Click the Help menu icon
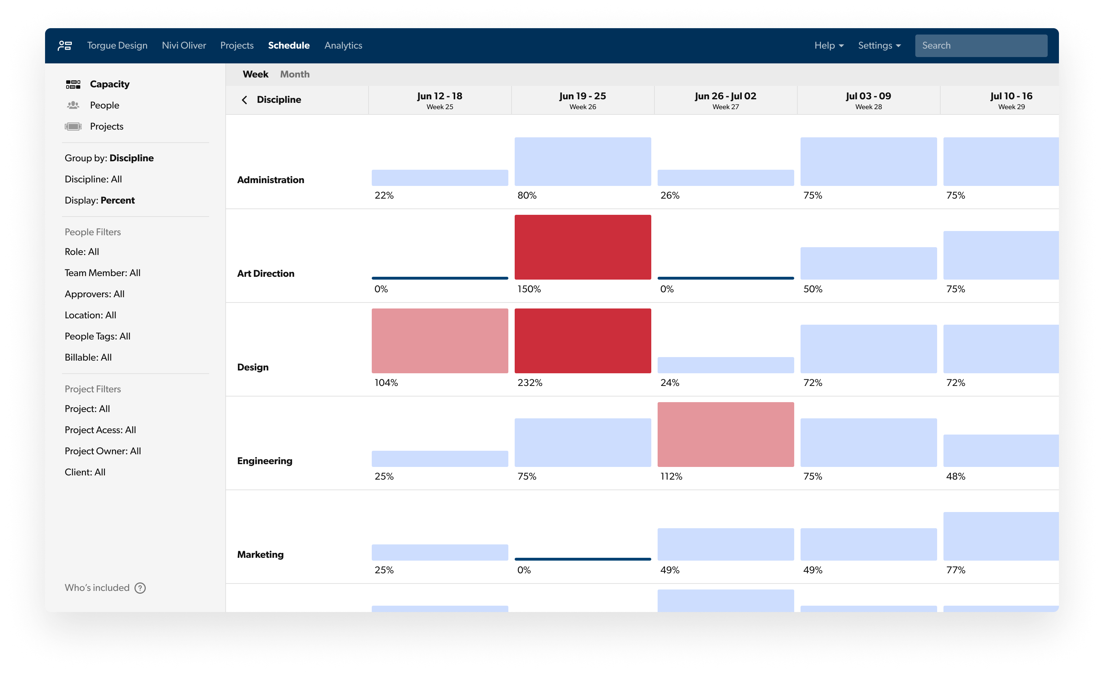The image size is (1104, 674). click(828, 45)
